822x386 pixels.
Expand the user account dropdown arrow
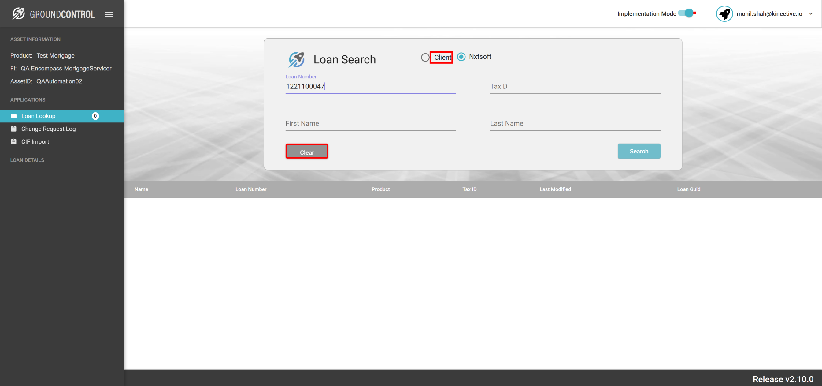811,14
